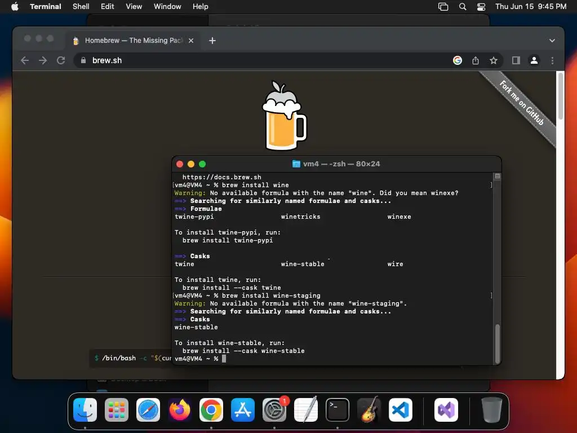Open a new browser tab
The image size is (577, 433).
tap(212, 41)
